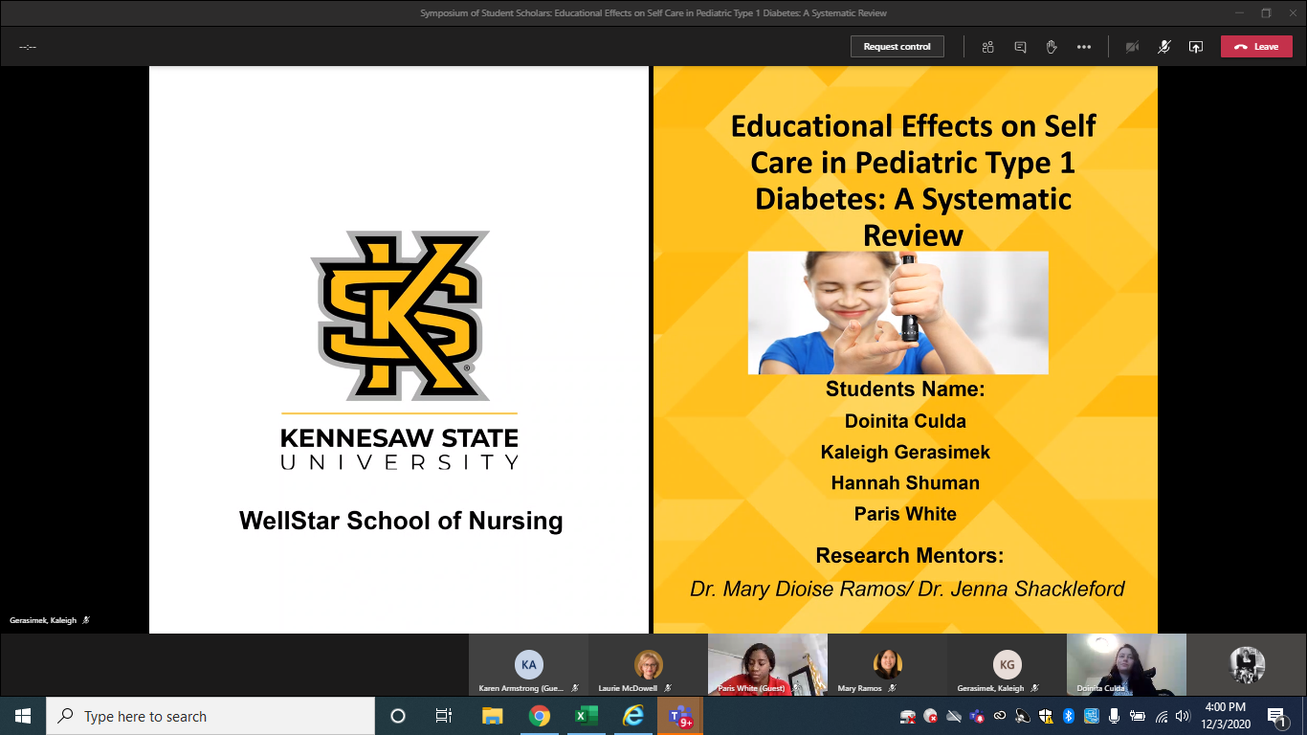Toggle the microphone mute button

pos(1163,47)
